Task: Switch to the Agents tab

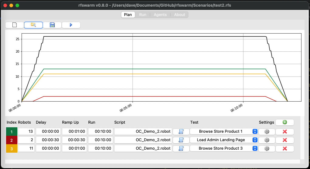Action: 160,15
